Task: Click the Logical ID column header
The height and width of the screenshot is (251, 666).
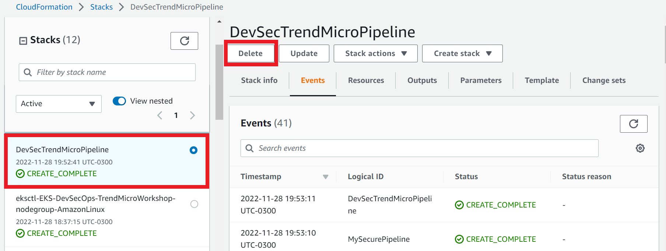Action: (365, 177)
